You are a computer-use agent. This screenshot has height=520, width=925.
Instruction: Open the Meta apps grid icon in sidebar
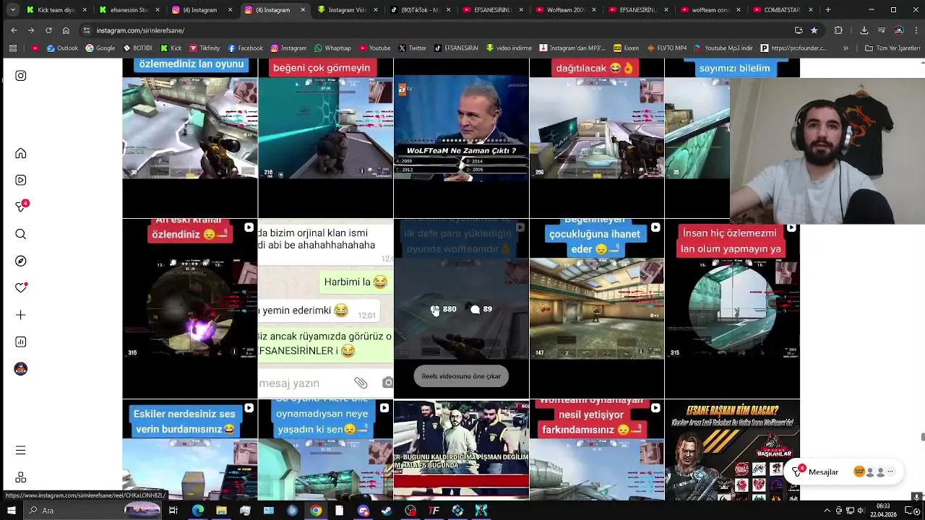21,477
